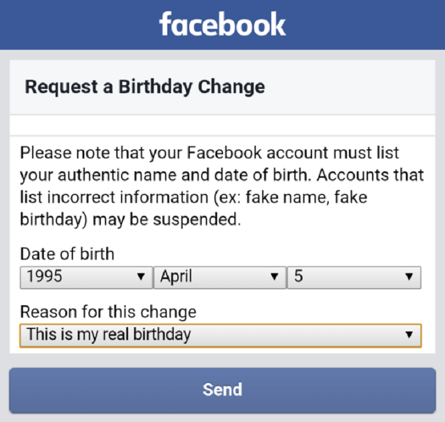Click the arrow on the year selector
Viewport: 445px width, 422px height.
(x=141, y=277)
